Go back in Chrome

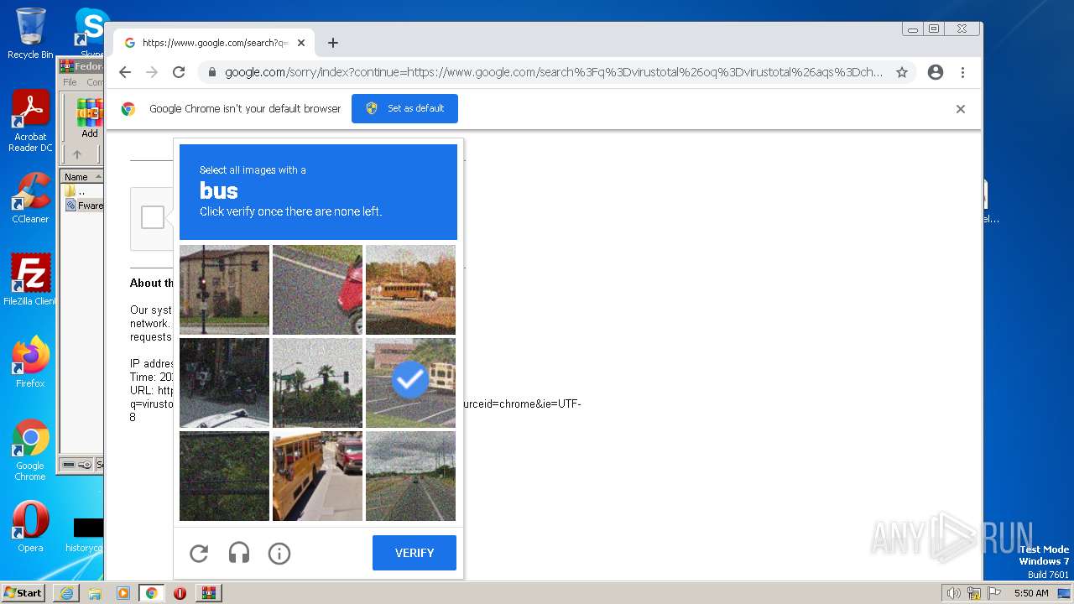(x=125, y=72)
